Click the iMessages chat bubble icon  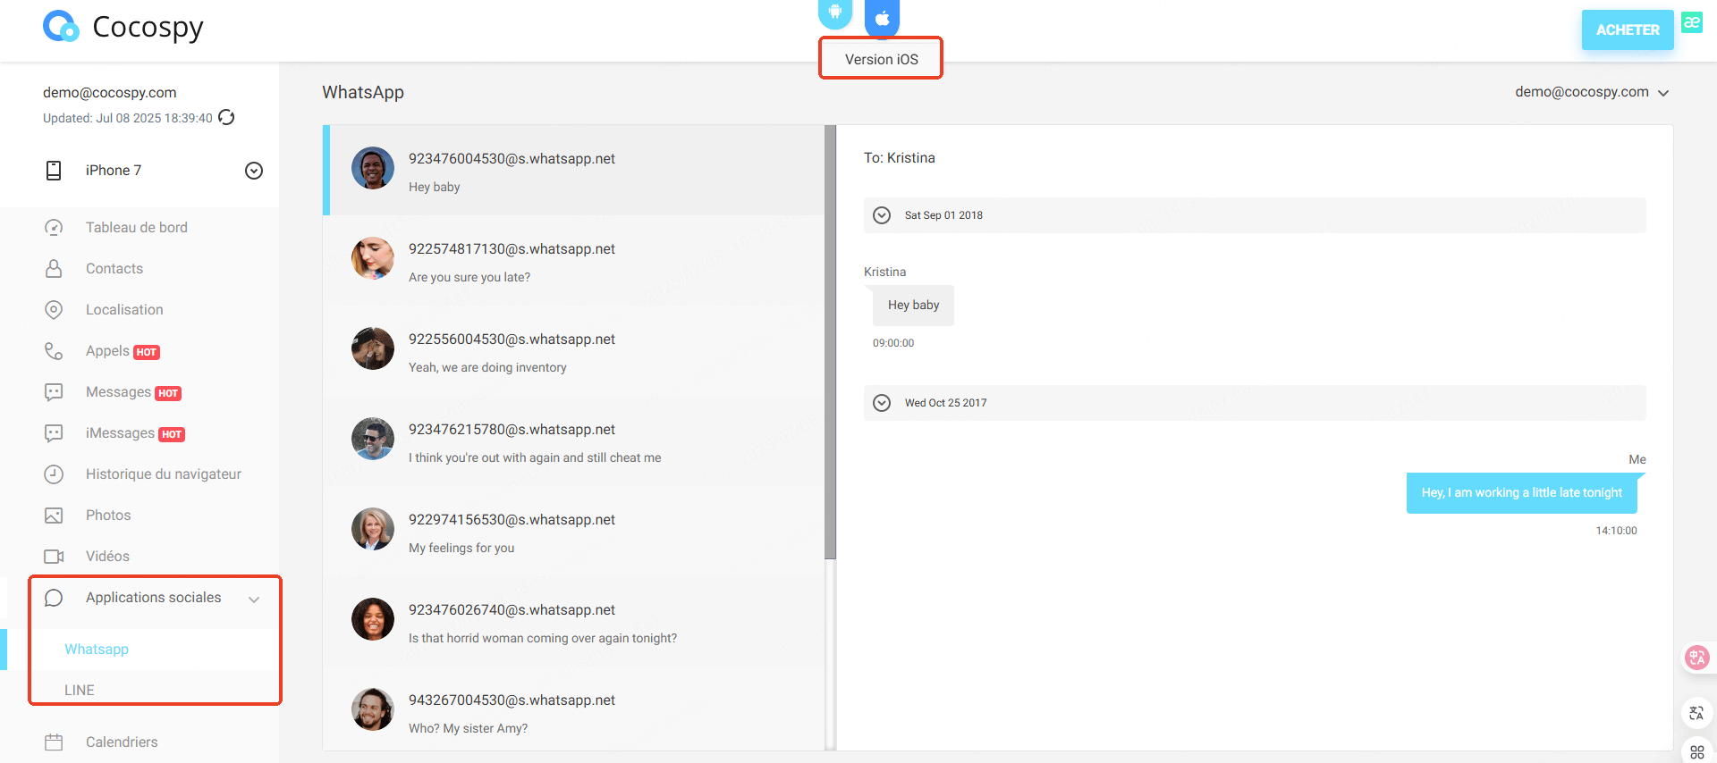coord(54,433)
